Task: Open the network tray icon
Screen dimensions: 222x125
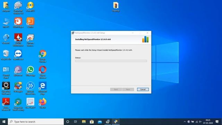Action: point(197,122)
